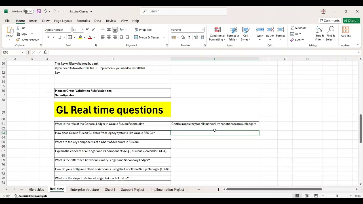Viewport: 363px width, 204px height.
Task: Increase font size with larger A icon
Action: click(87, 30)
